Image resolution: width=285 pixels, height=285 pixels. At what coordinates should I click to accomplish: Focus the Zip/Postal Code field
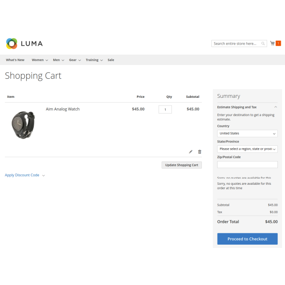coord(247,164)
